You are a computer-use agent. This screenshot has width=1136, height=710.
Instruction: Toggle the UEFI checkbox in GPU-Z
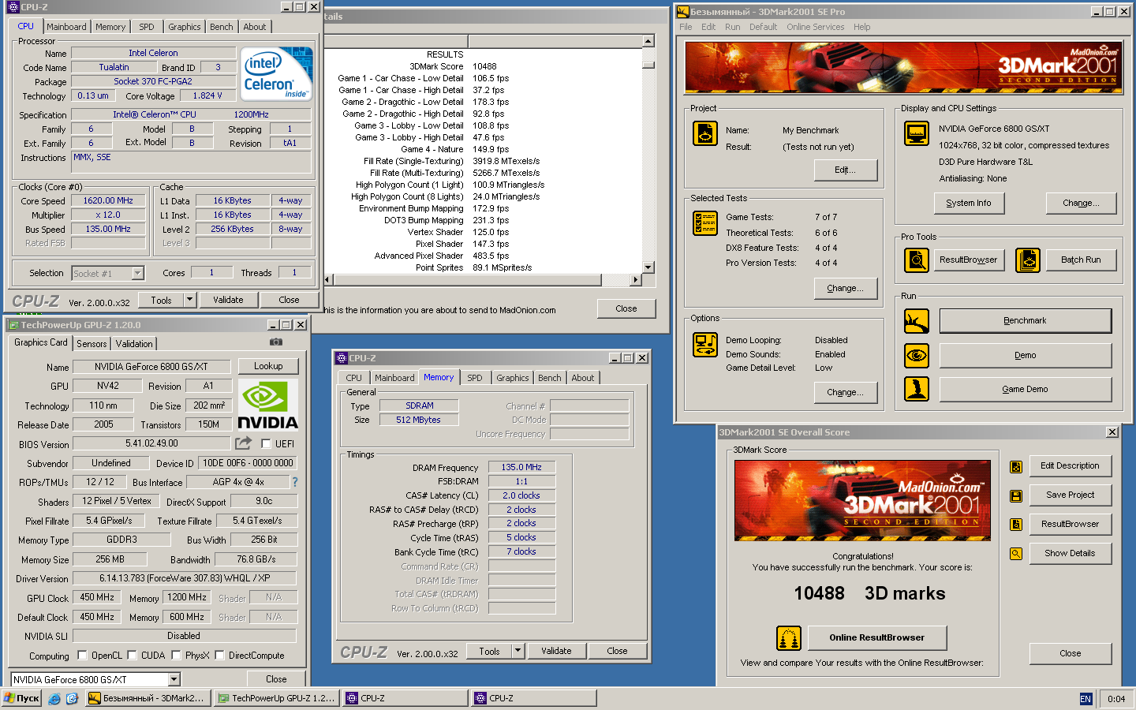(x=266, y=443)
